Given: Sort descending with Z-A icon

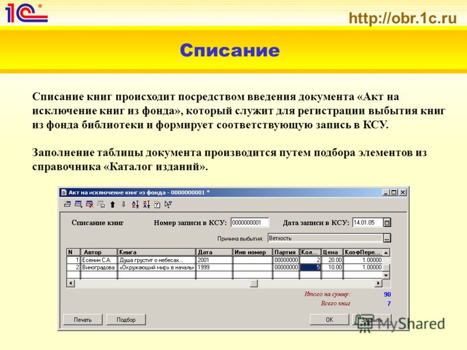Looking at the screenshot, I should 147,204.
